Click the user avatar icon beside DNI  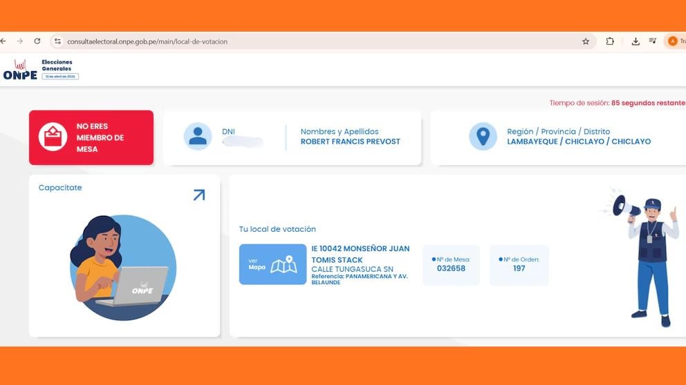(x=198, y=137)
